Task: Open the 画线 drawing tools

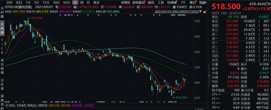Action: coord(151,3)
